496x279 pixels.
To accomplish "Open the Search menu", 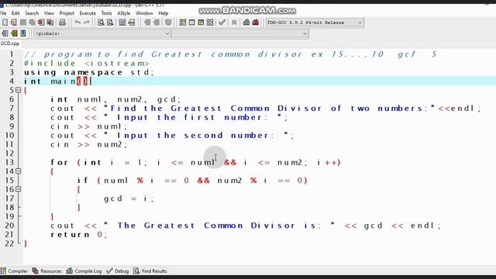I will (x=32, y=13).
